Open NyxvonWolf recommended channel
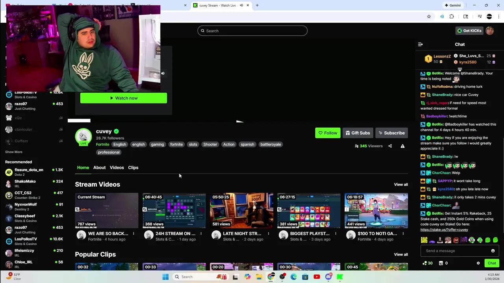504x283 pixels. [x=34, y=207]
